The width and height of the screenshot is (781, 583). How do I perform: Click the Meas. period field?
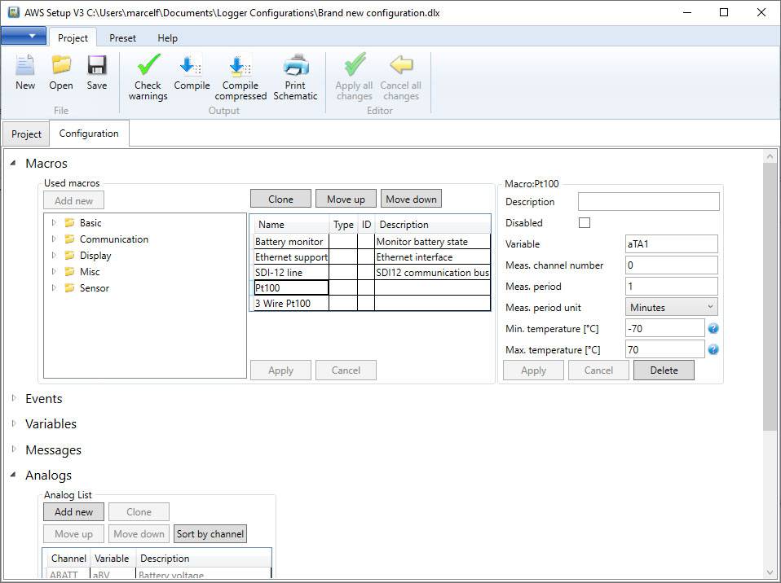(672, 286)
